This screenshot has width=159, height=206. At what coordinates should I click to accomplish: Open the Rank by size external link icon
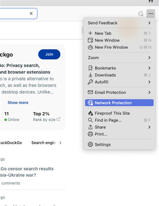point(58,119)
